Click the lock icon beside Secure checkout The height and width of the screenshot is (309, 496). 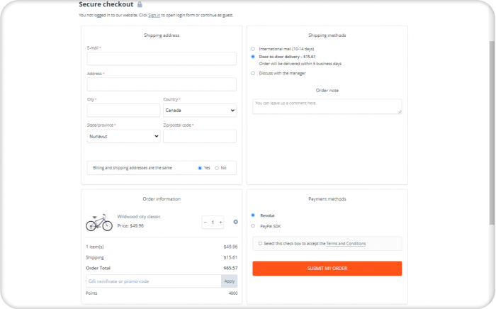pos(140,4)
